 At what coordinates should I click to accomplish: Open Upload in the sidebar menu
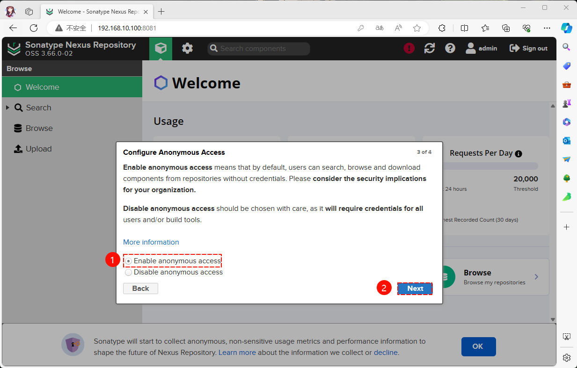point(38,149)
